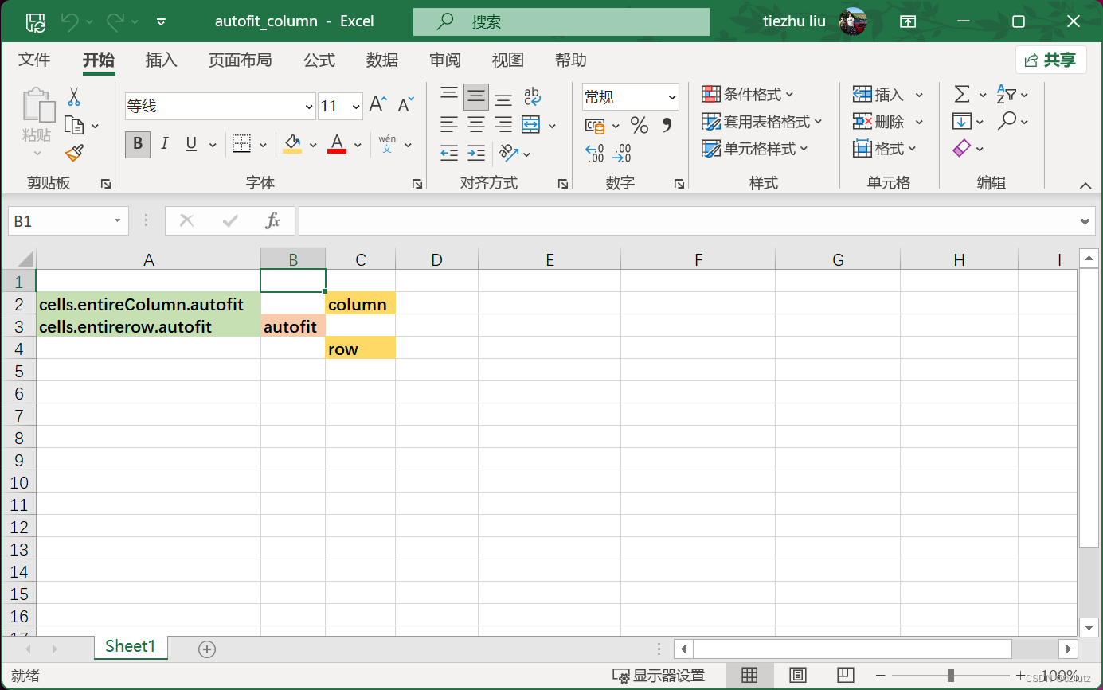Viewport: 1103px width, 690px height.
Task: Toggle Align Right button
Action: tap(503, 125)
